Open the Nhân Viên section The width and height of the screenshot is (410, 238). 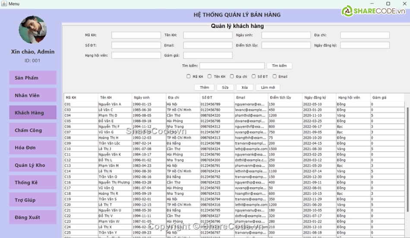pos(33,95)
